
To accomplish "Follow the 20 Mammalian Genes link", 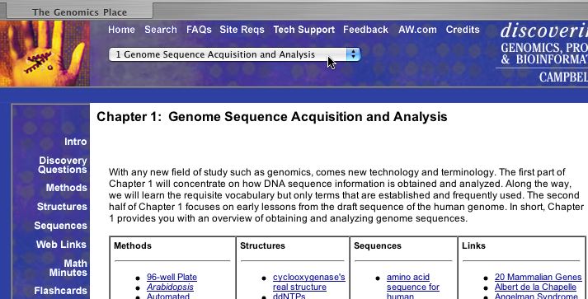I will [539, 277].
